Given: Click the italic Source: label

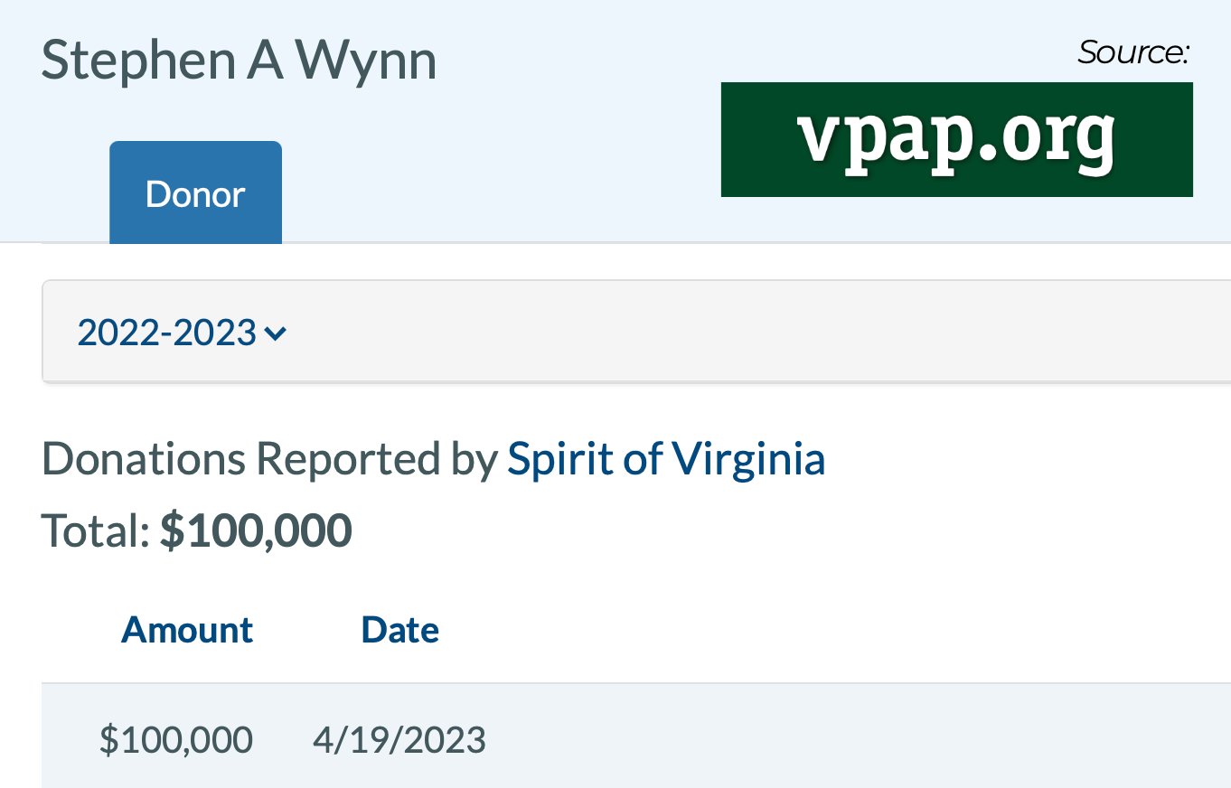Looking at the screenshot, I should [1132, 52].
